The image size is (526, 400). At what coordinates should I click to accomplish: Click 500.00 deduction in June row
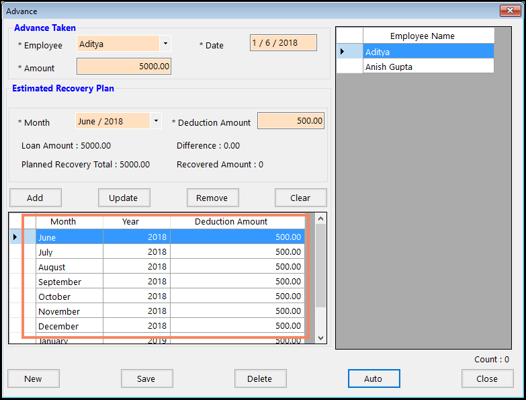pos(238,237)
